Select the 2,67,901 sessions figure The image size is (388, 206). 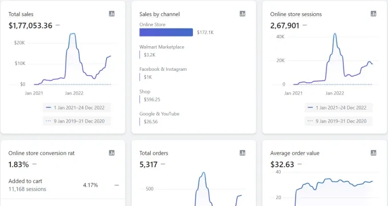pyautogui.click(x=285, y=26)
